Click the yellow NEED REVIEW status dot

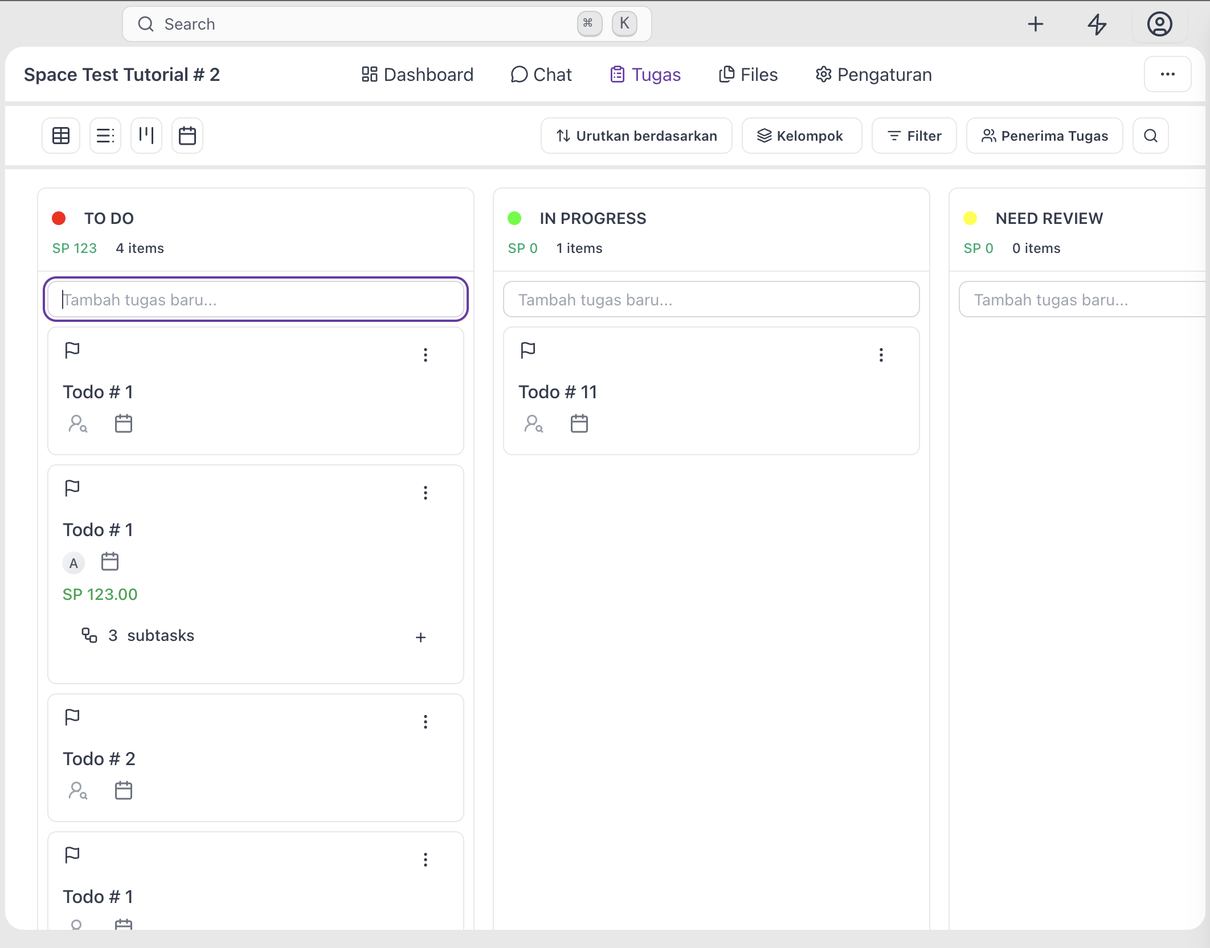click(970, 218)
